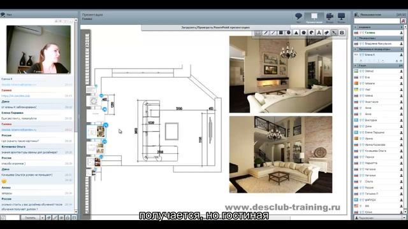Open the connection status dropdown arrow
408x229 pixels.
point(404,218)
